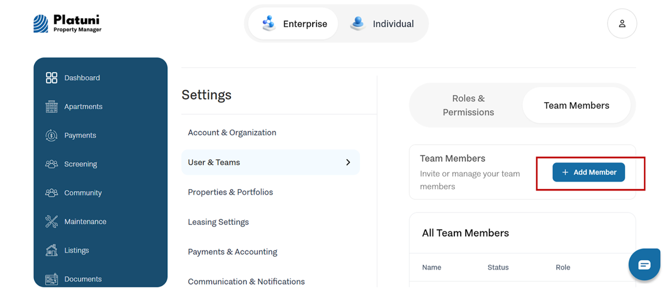Open the chat support bubble
The image size is (667, 290).
[x=645, y=264]
